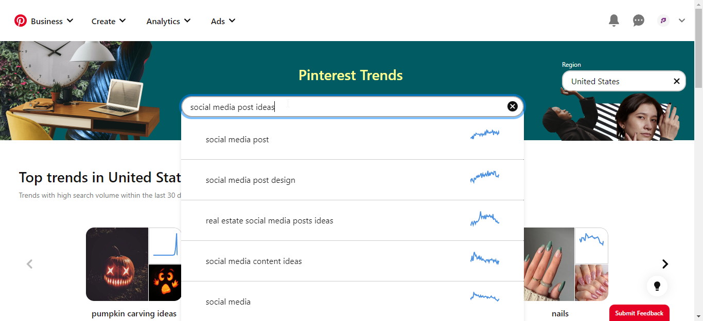Viewport: 703px width, 321px height.
Task: Click the Pinterest logo icon
Action: (x=21, y=21)
